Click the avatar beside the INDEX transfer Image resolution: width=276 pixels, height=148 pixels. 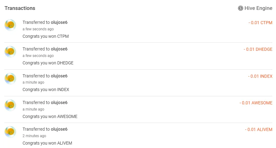point(10,79)
